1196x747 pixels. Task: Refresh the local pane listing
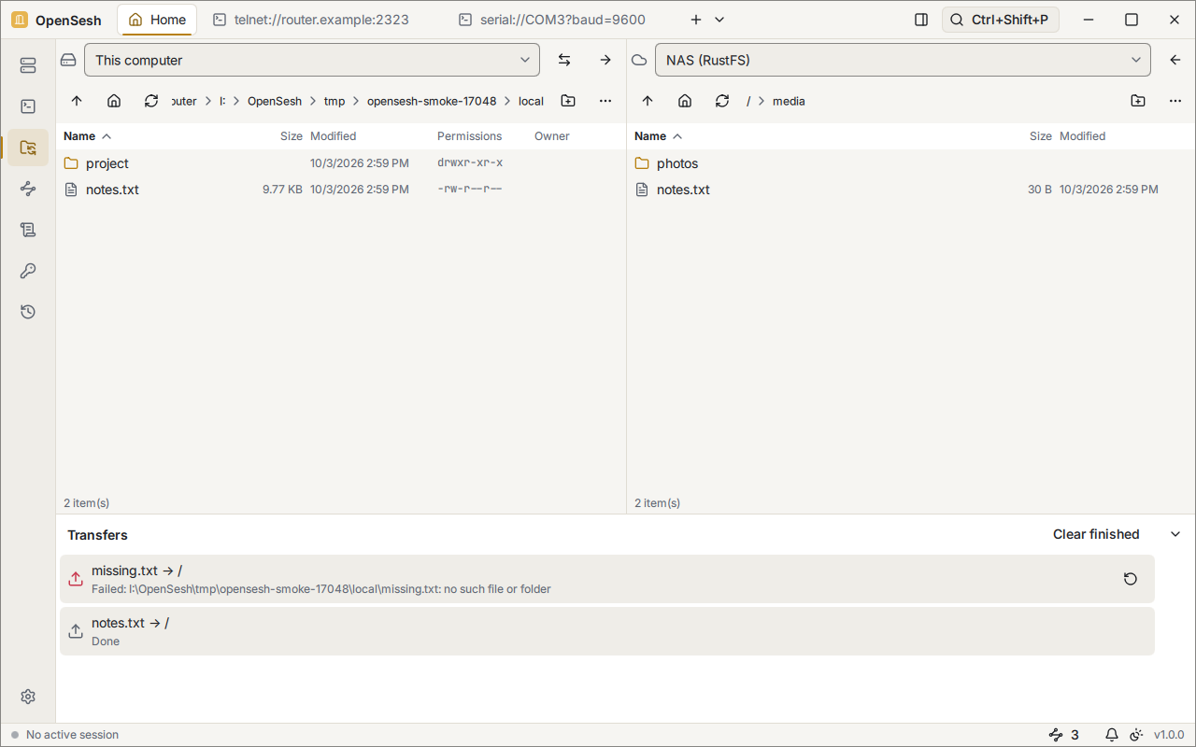151,101
